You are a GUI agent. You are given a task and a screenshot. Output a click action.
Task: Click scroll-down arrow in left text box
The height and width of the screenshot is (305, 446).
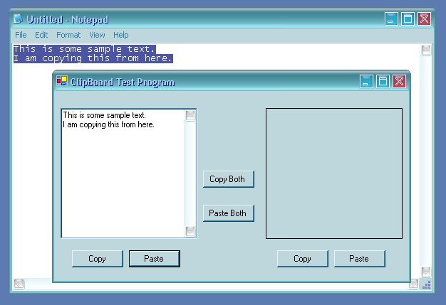click(x=190, y=231)
